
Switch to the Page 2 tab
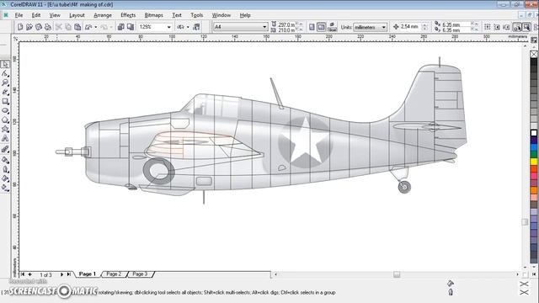point(114,274)
